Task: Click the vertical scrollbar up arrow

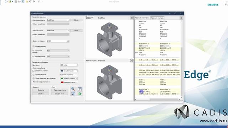Action: pos(181,21)
